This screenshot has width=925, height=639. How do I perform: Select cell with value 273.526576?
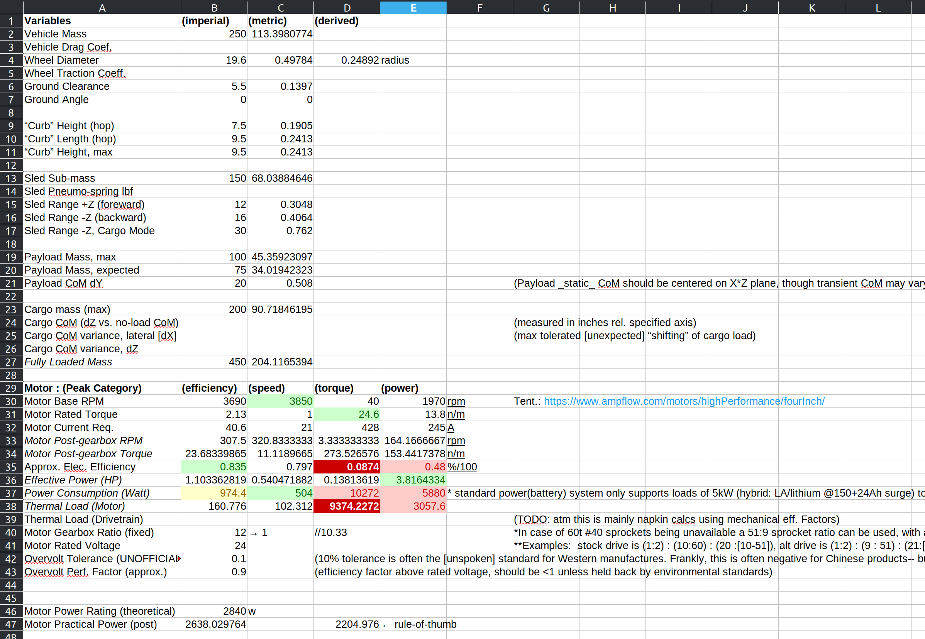click(347, 454)
